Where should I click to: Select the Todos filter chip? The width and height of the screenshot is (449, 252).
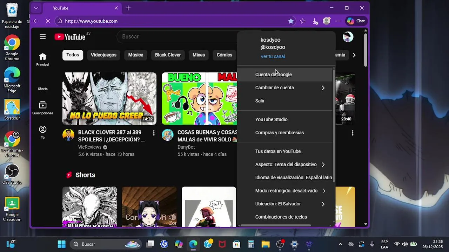pyautogui.click(x=73, y=55)
